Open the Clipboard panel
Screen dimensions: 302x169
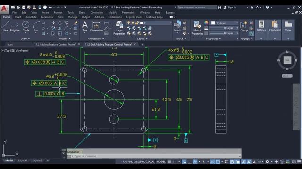[x=275, y=30]
